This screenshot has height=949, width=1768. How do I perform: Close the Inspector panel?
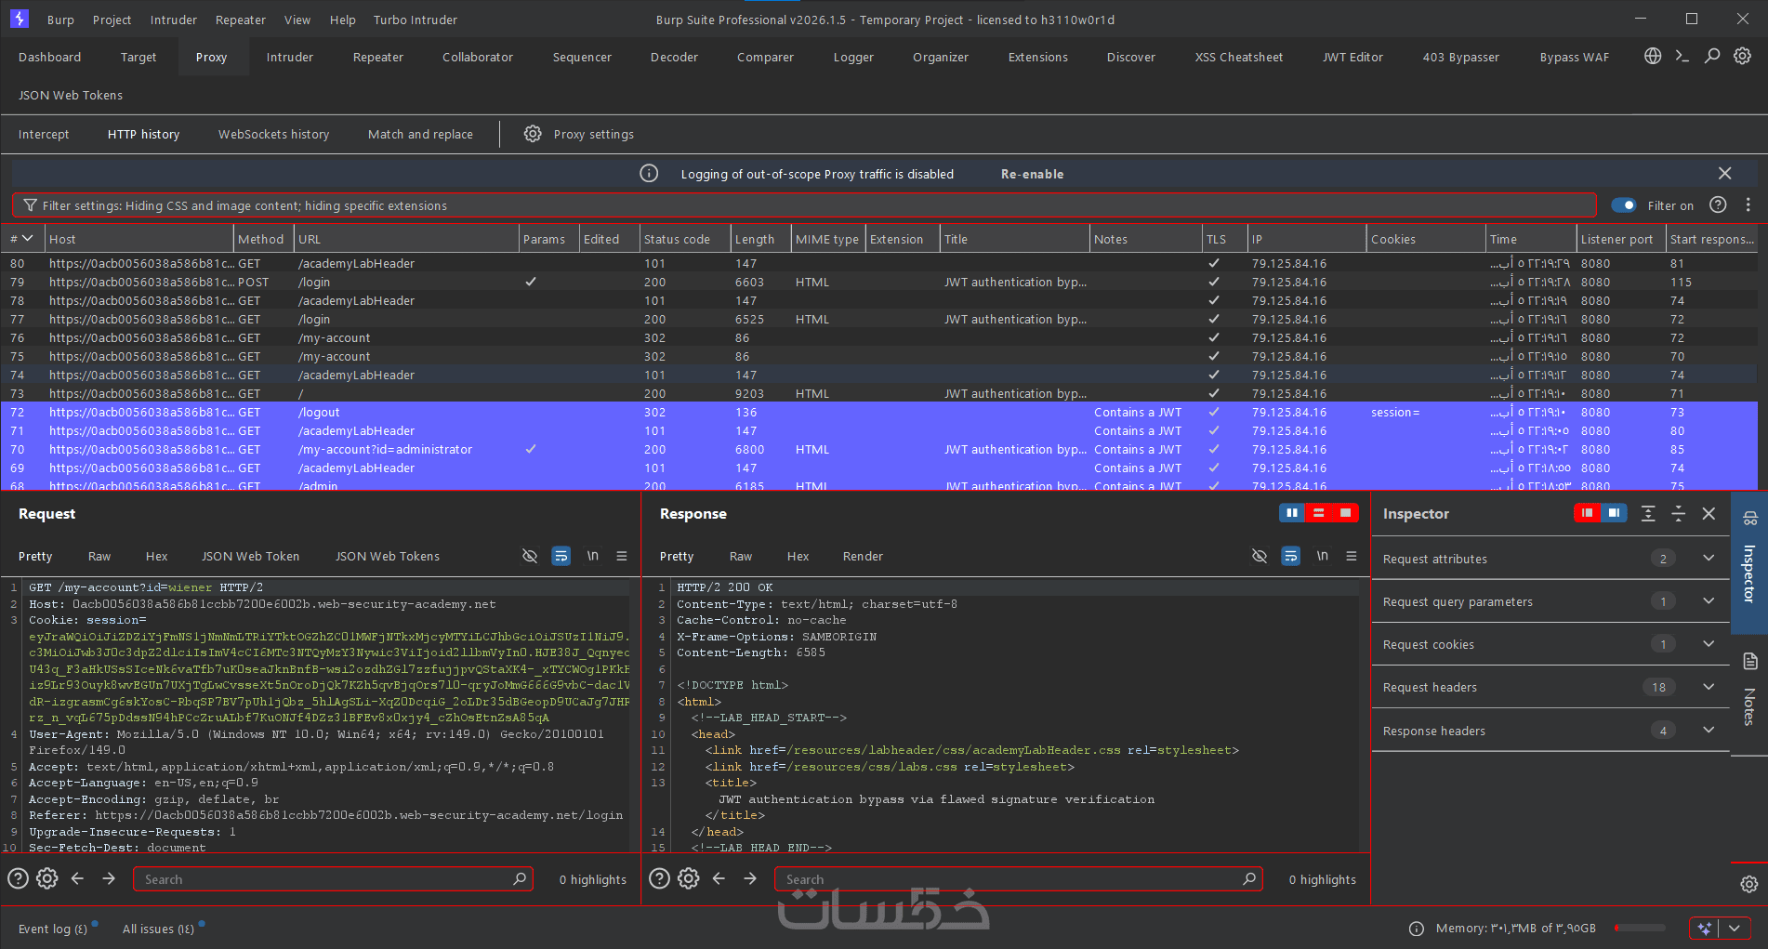pyautogui.click(x=1709, y=513)
